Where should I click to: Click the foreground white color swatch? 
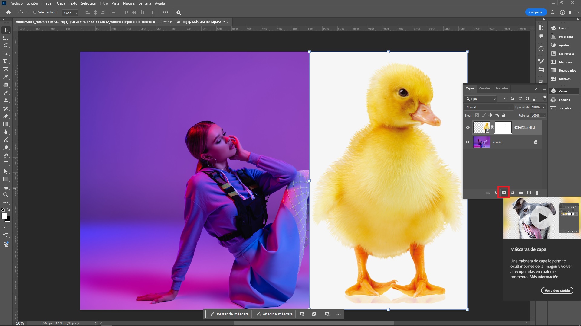coord(4,216)
